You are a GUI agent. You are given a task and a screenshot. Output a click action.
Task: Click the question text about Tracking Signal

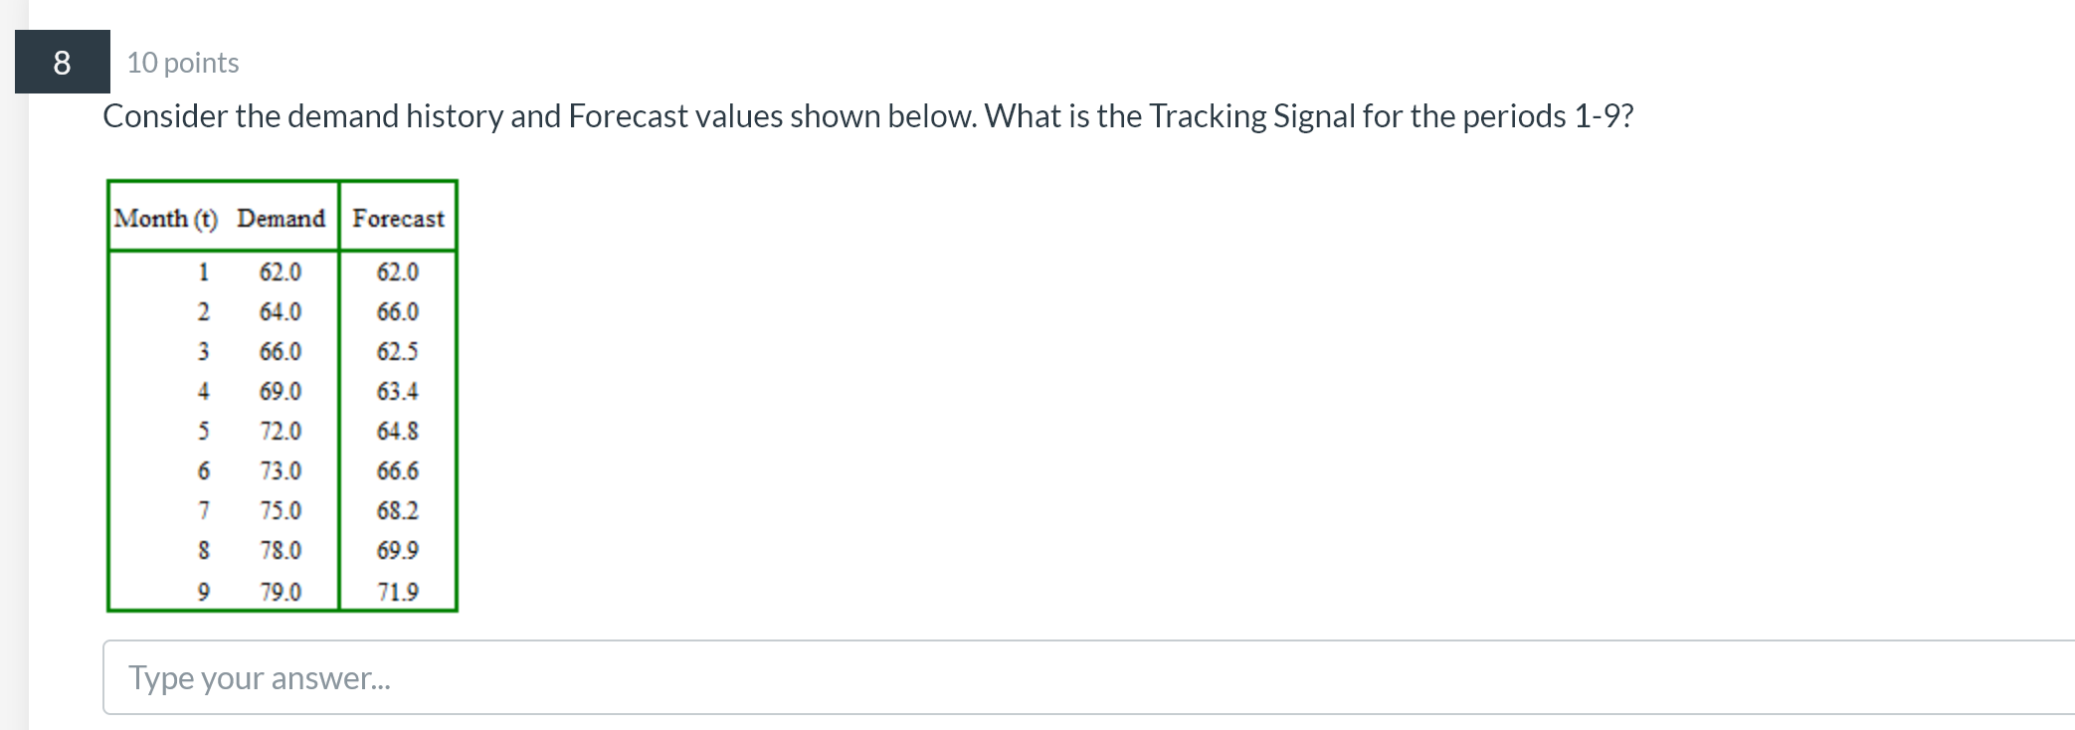click(867, 115)
